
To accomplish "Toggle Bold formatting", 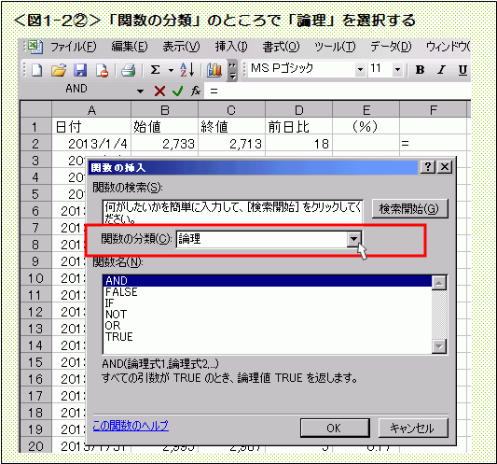I will (x=420, y=69).
